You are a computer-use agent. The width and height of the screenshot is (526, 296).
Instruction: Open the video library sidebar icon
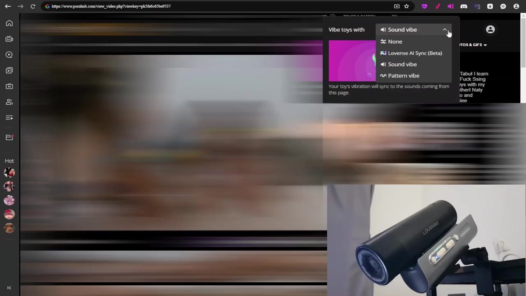pos(9,70)
